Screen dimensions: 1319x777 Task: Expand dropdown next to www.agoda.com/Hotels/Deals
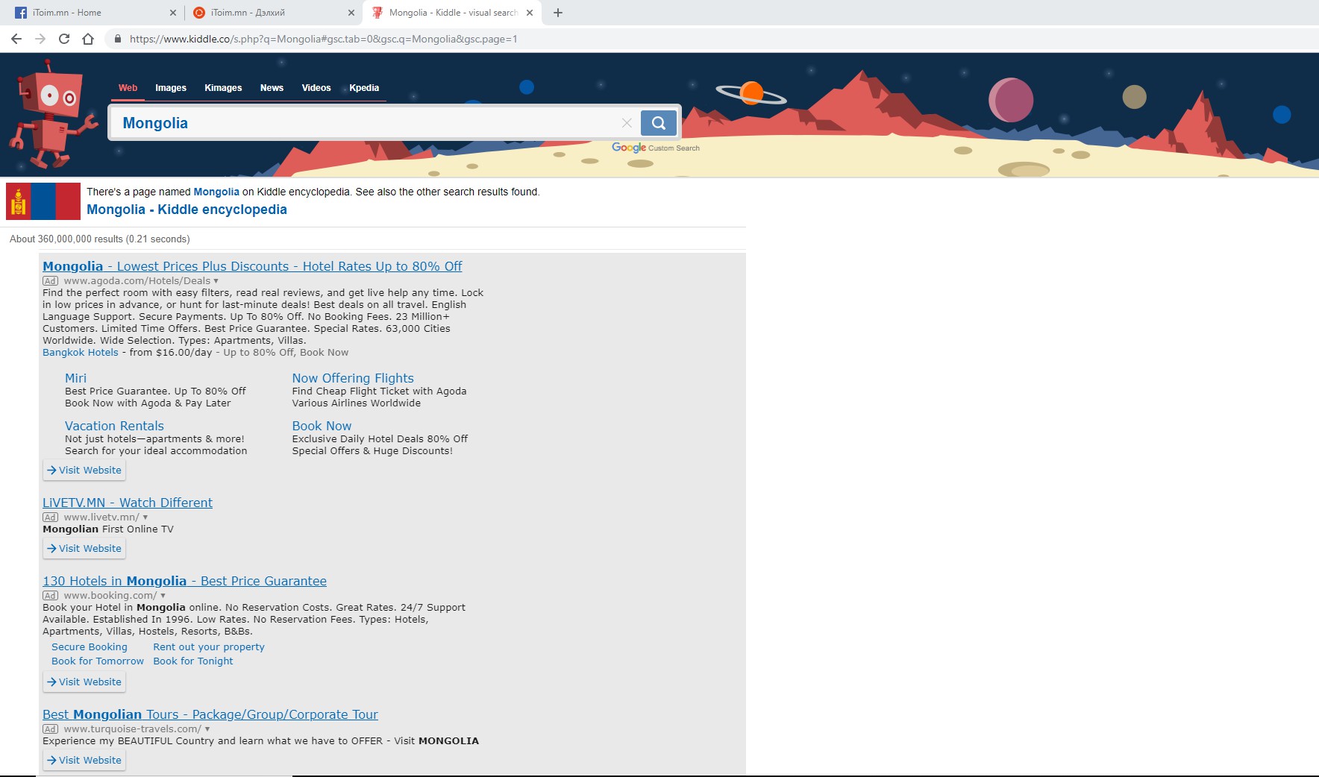(216, 281)
